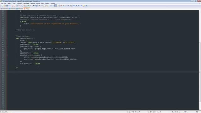
Task: Open the Plugins menu
Action: (47, 3)
